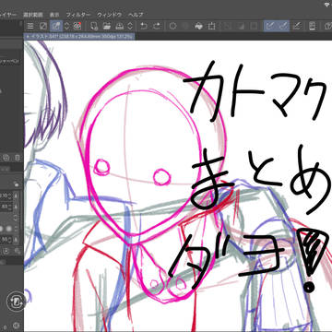Click the Scale/Rotate transform icon
Screen dimensions: 332x332
tap(212, 26)
